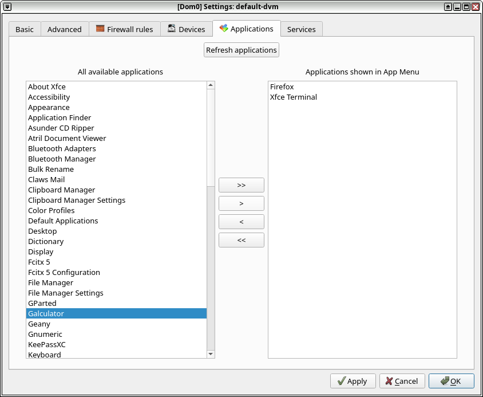Click Refresh applications button
Screen dimensions: 483x397
pos(241,50)
